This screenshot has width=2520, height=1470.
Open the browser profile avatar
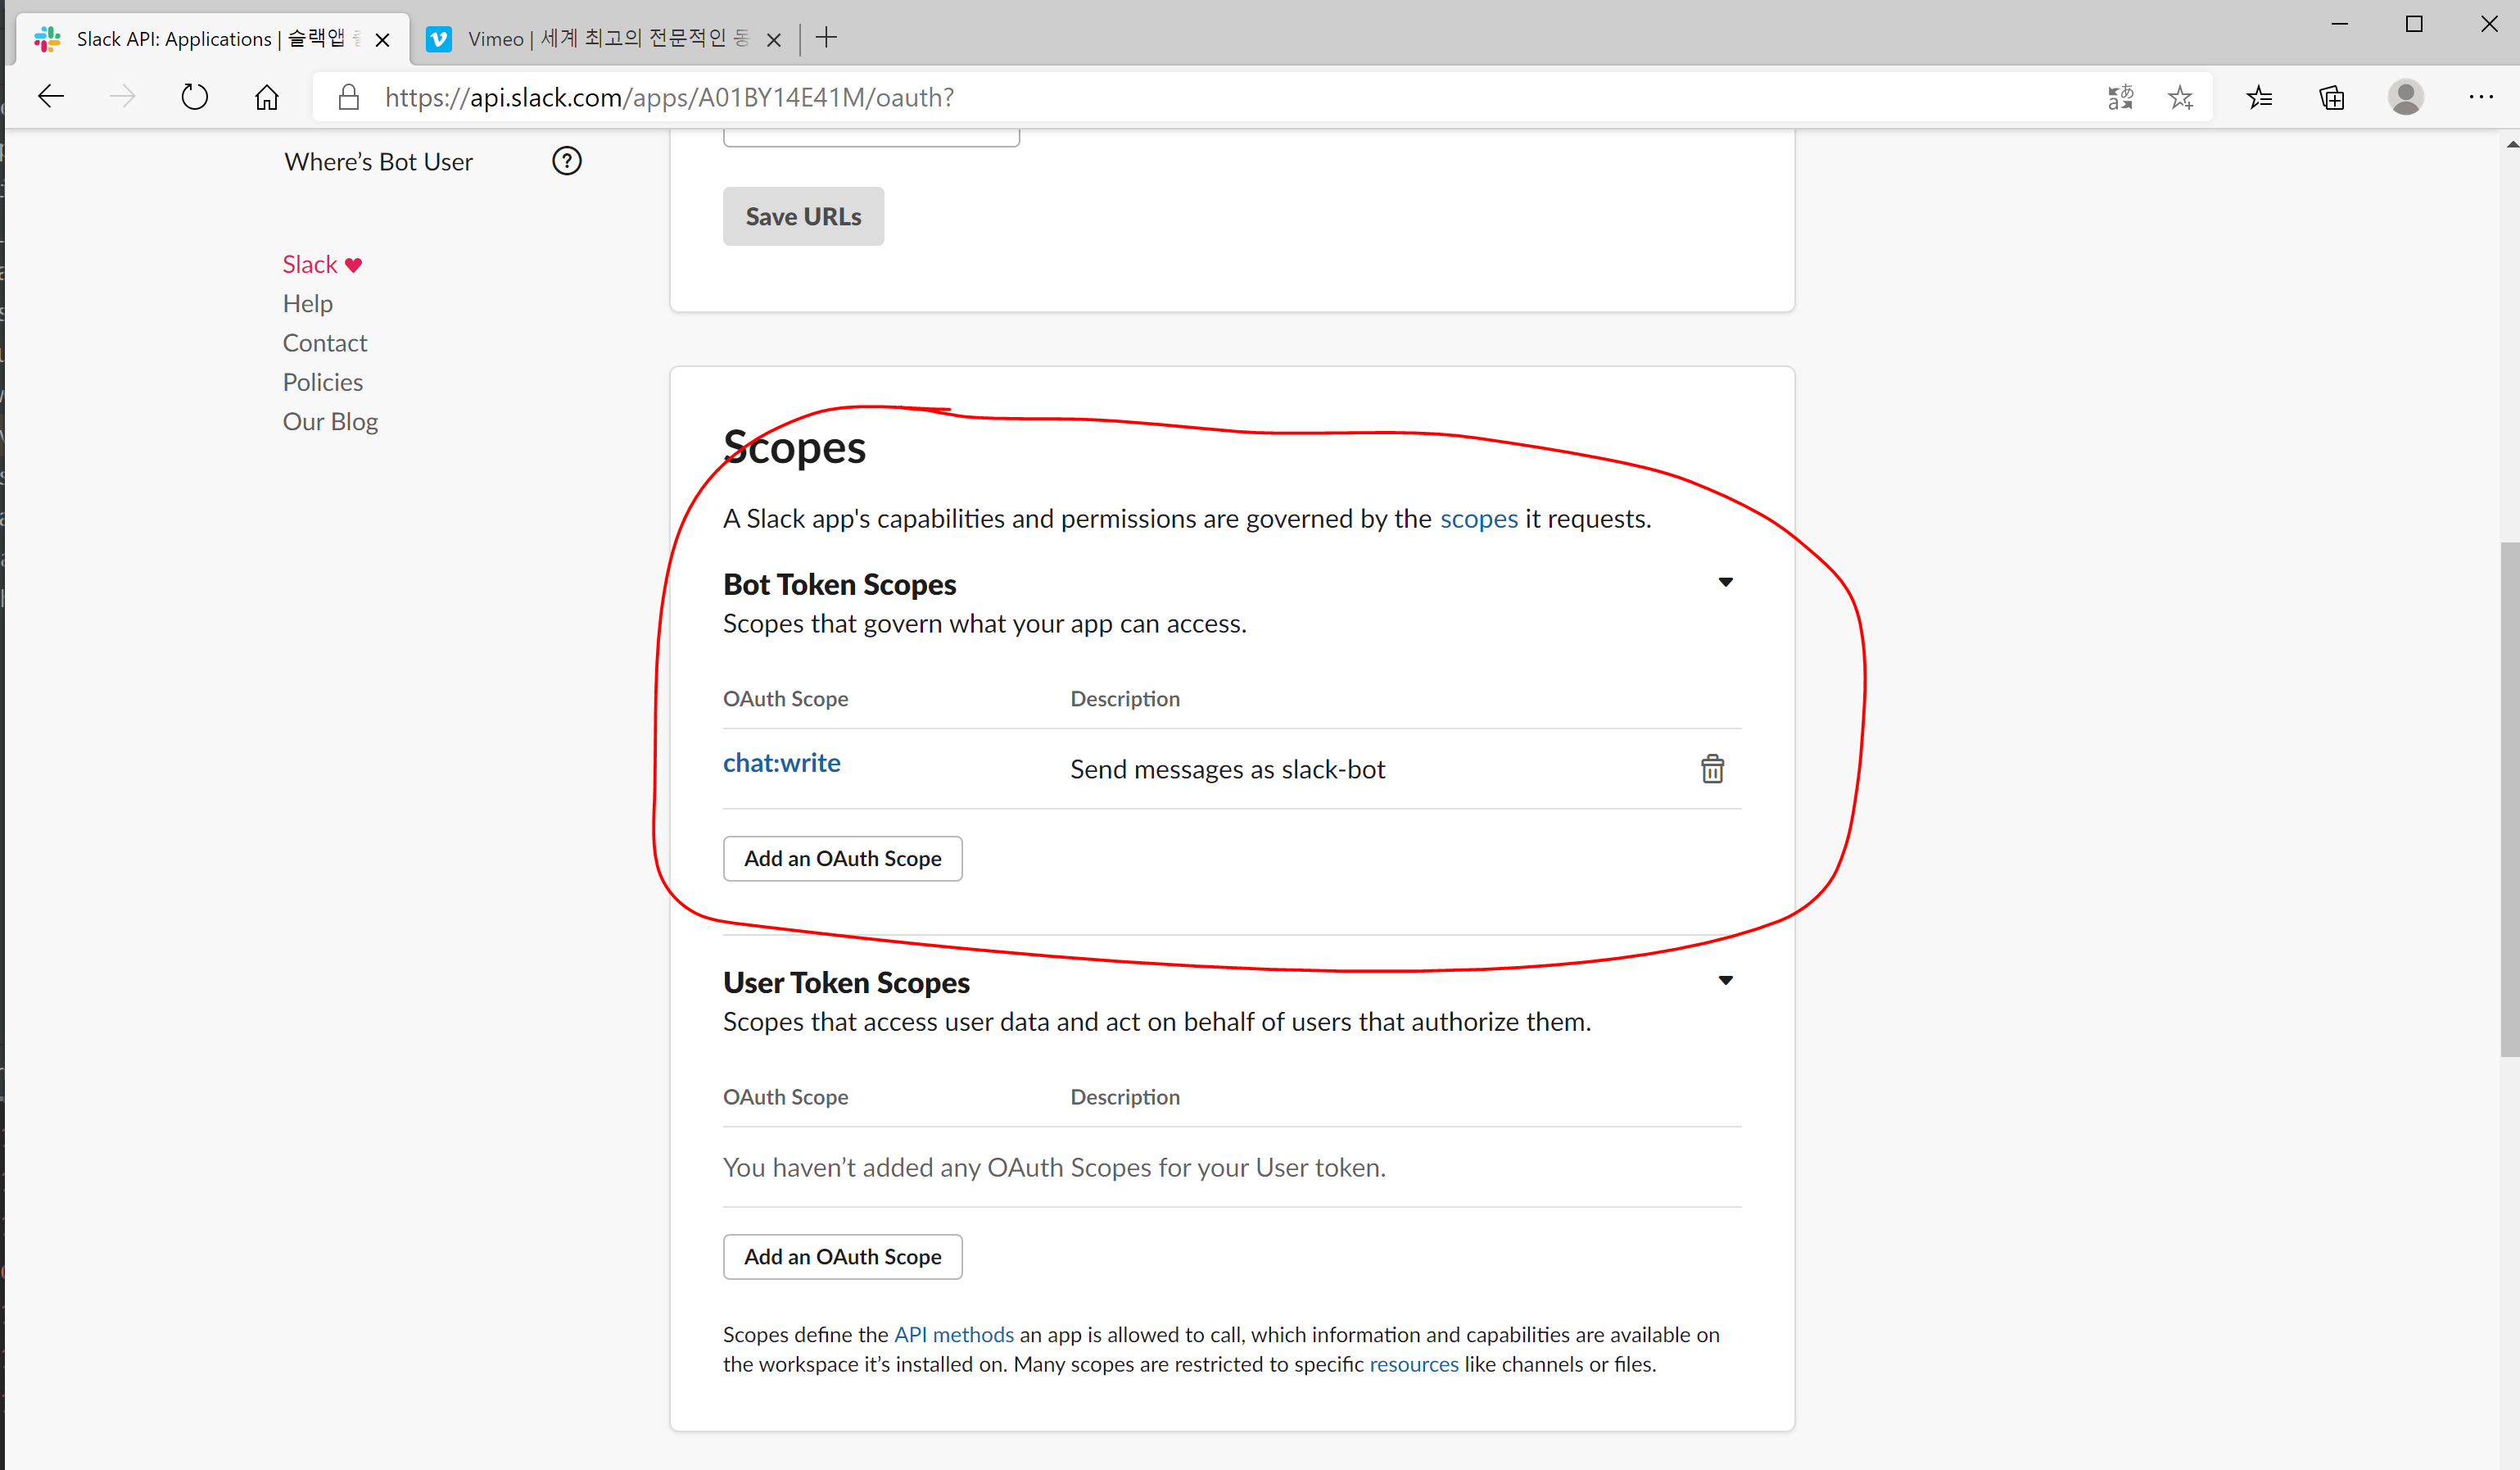(2405, 97)
